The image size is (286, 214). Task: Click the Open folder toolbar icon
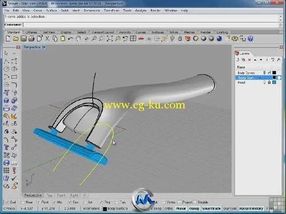coord(16,38)
